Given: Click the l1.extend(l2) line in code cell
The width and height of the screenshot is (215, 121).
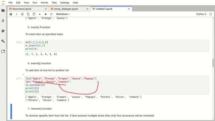Looking at the screenshot, I should coord(35,85).
